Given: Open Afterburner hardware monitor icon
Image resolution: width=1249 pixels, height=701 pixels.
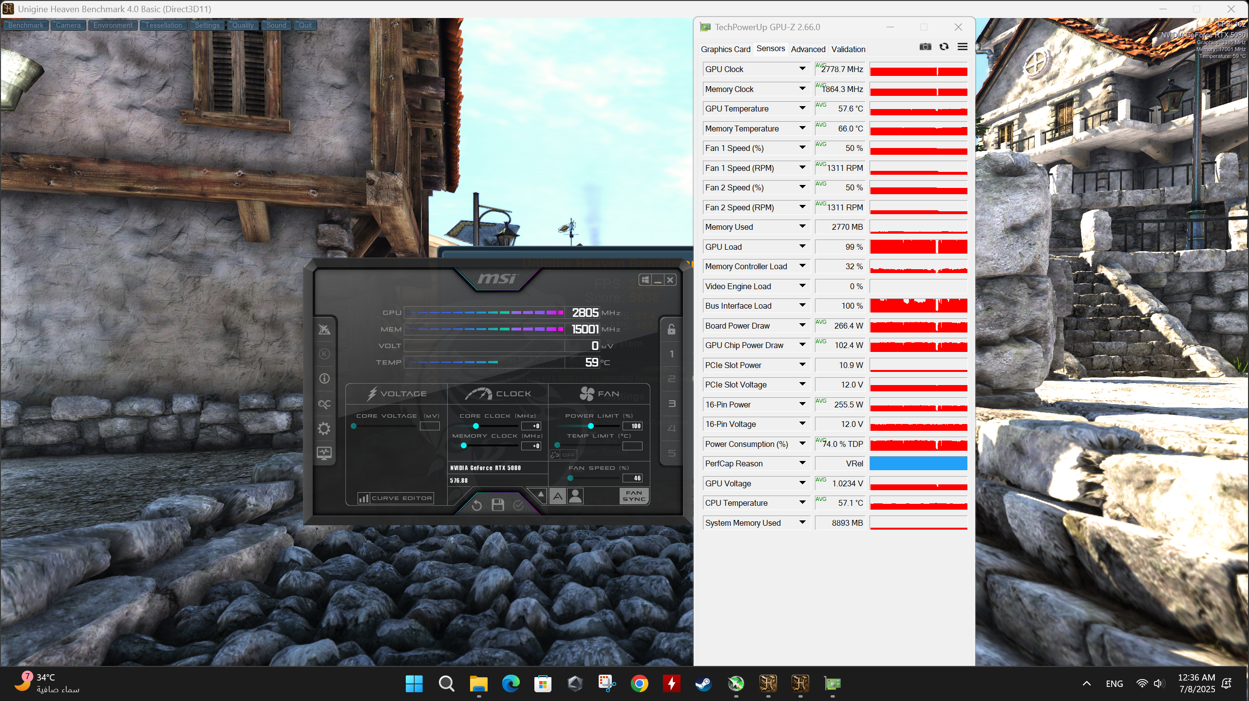Looking at the screenshot, I should (324, 453).
